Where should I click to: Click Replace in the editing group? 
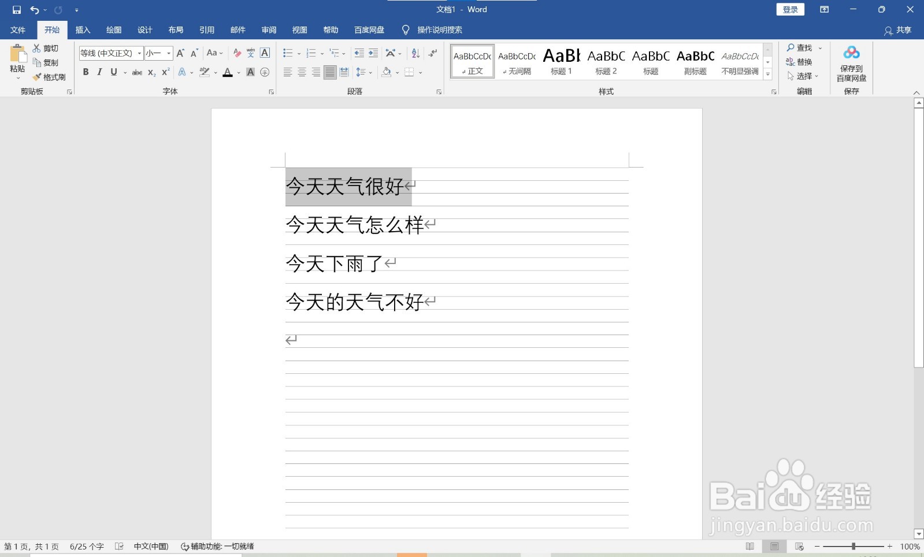click(x=800, y=62)
